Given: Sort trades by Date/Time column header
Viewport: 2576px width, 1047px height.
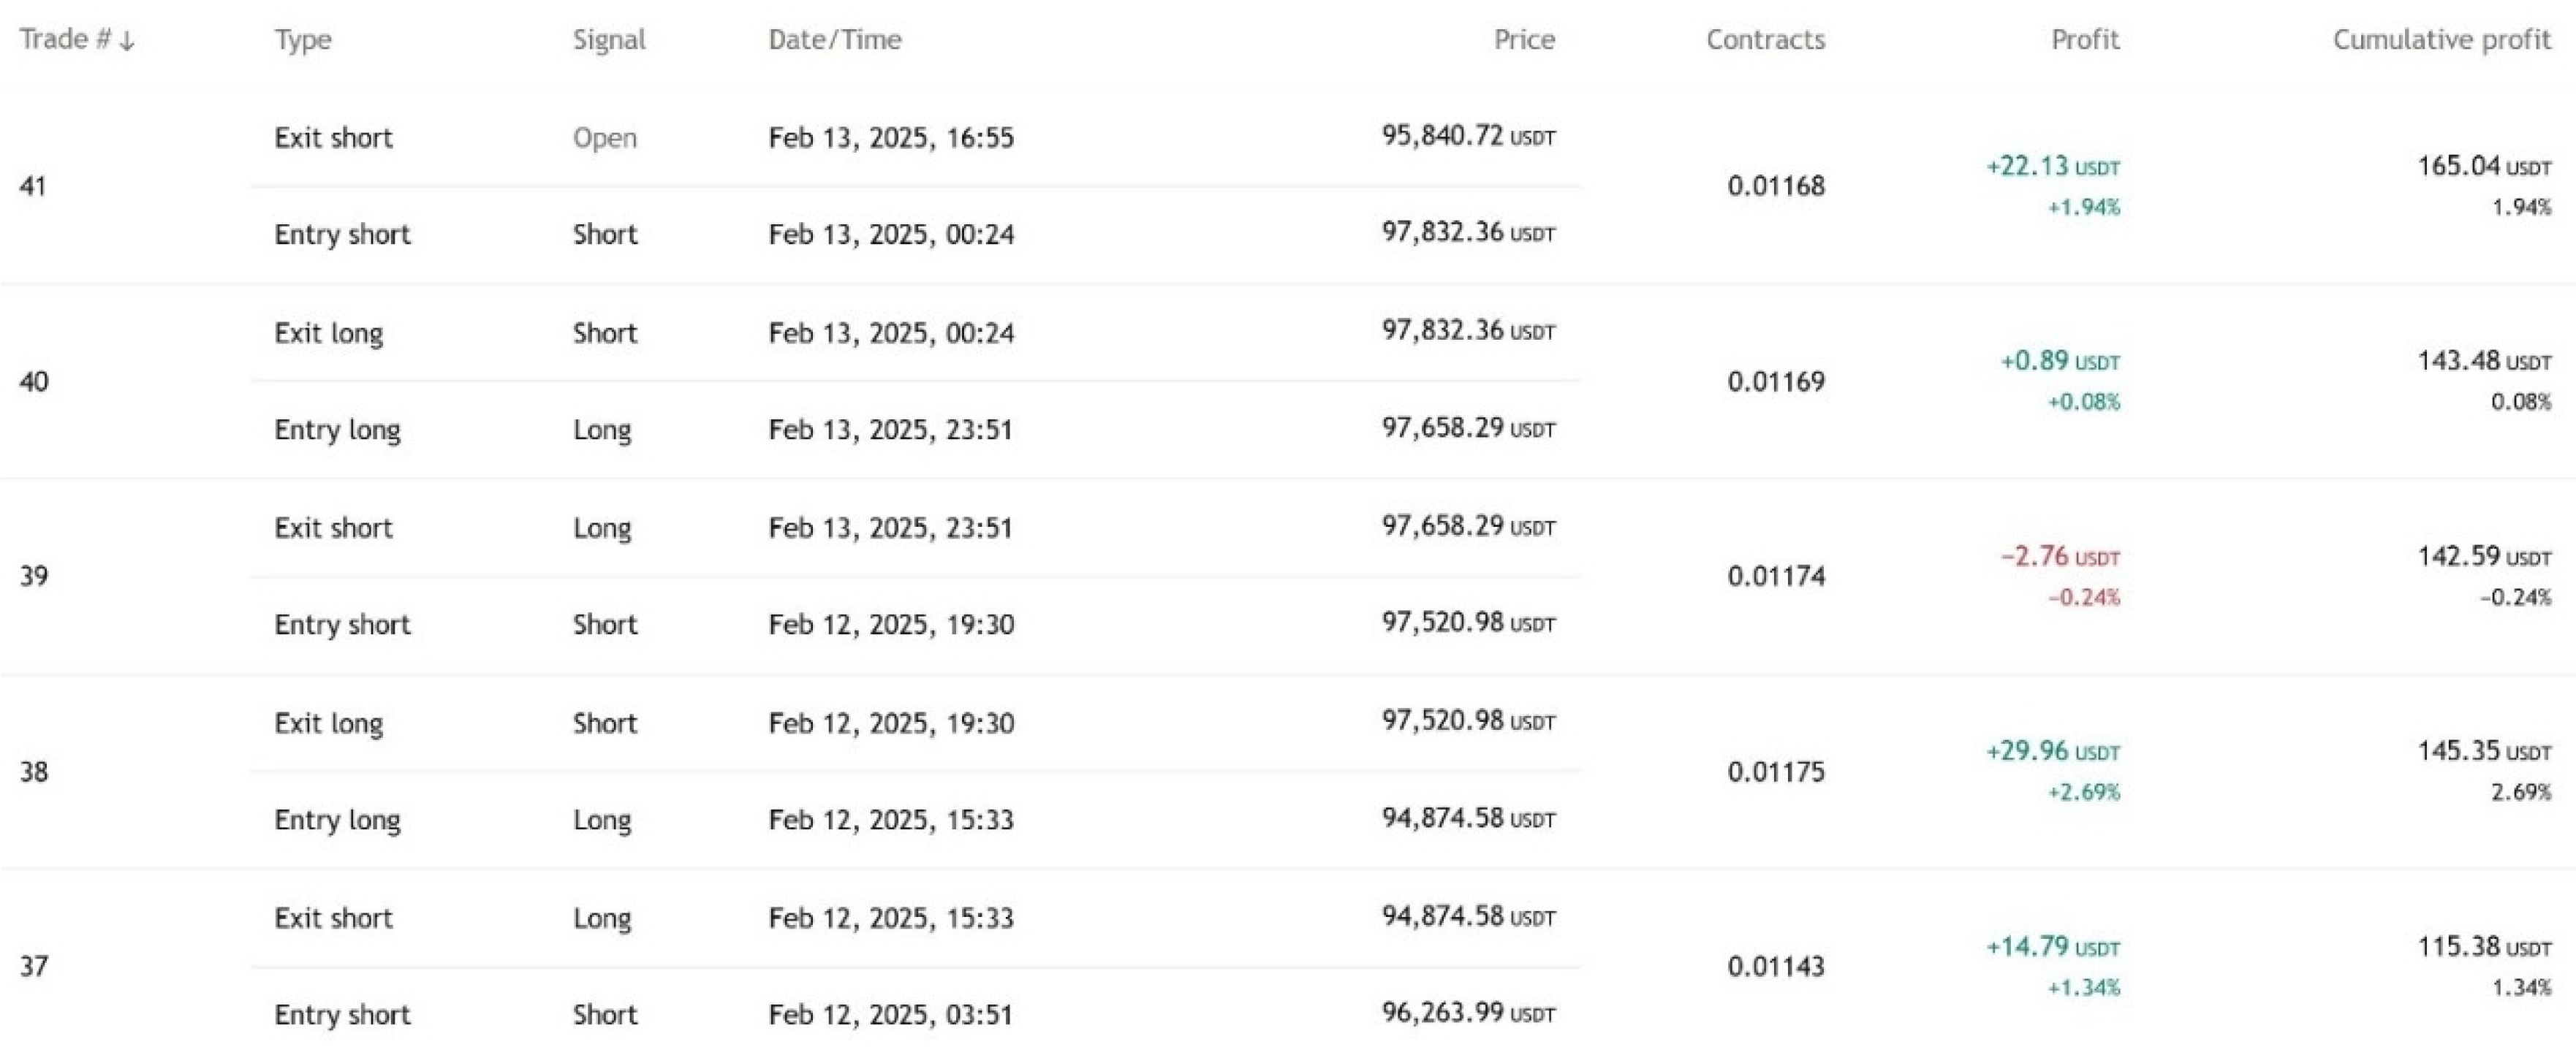Looking at the screenshot, I should pyautogui.click(x=834, y=40).
